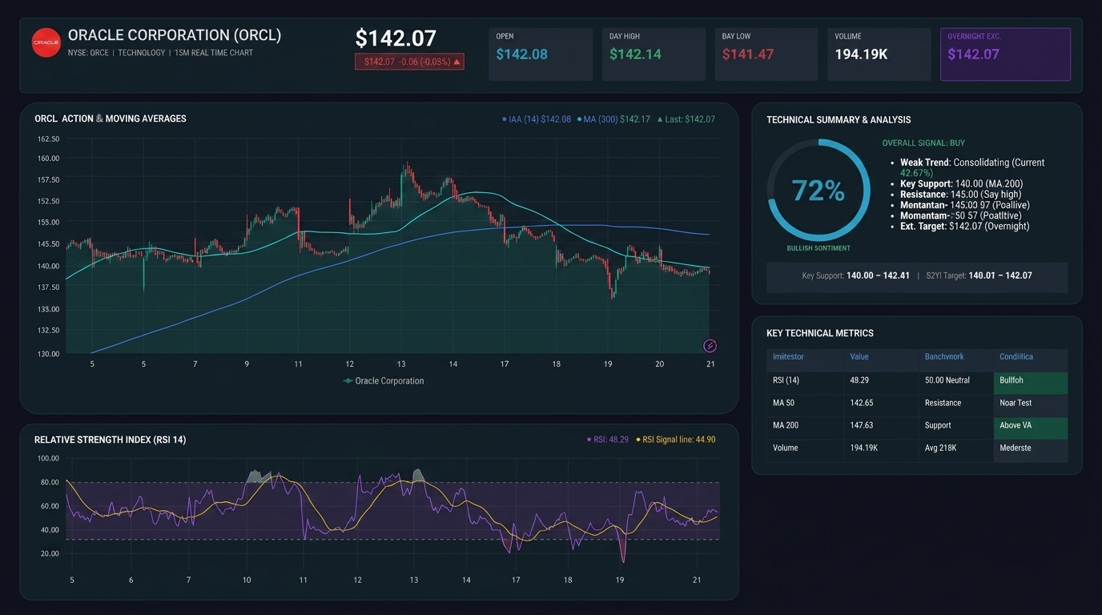Click the red price change badge
Viewport: 1102px width, 615px height.
pyautogui.click(x=409, y=62)
